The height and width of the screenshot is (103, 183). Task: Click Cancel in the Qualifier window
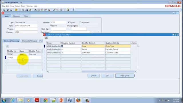pos(94,76)
